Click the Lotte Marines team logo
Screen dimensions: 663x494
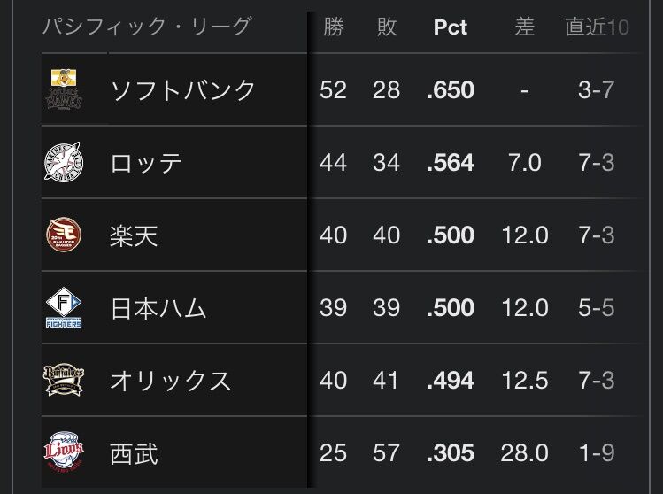pos(65,162)
